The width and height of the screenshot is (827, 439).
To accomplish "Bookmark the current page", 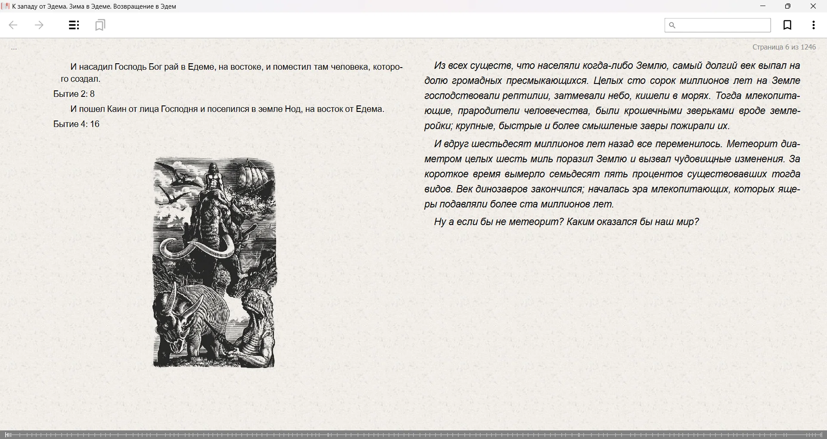I will 787,25.
